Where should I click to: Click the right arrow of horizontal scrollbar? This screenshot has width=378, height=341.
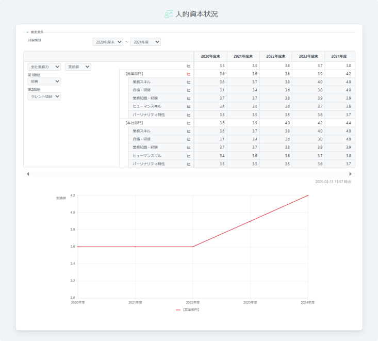point(351,174)
